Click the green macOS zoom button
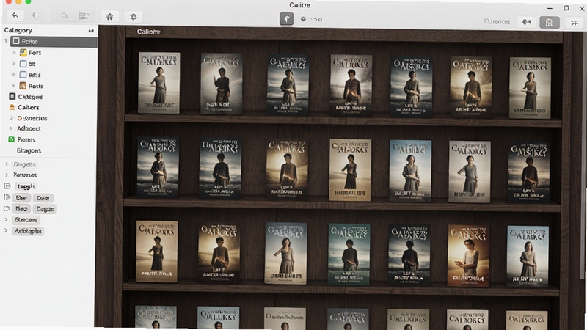 (x=28, y=1)
